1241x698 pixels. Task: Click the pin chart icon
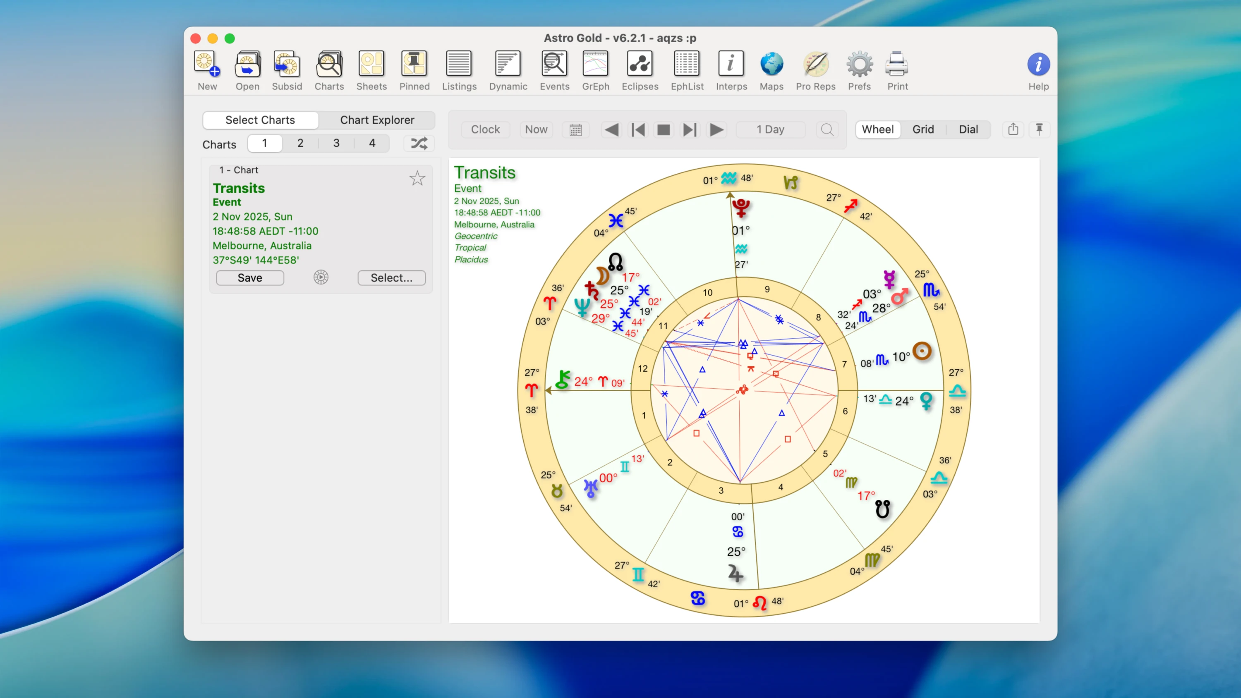[x=1039, y=129]
